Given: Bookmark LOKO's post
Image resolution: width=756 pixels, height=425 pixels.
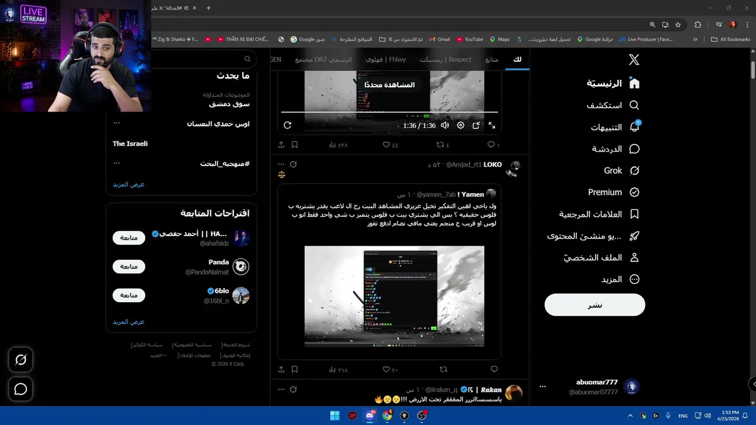Looking at the screenshot, I should coord(295,370).
